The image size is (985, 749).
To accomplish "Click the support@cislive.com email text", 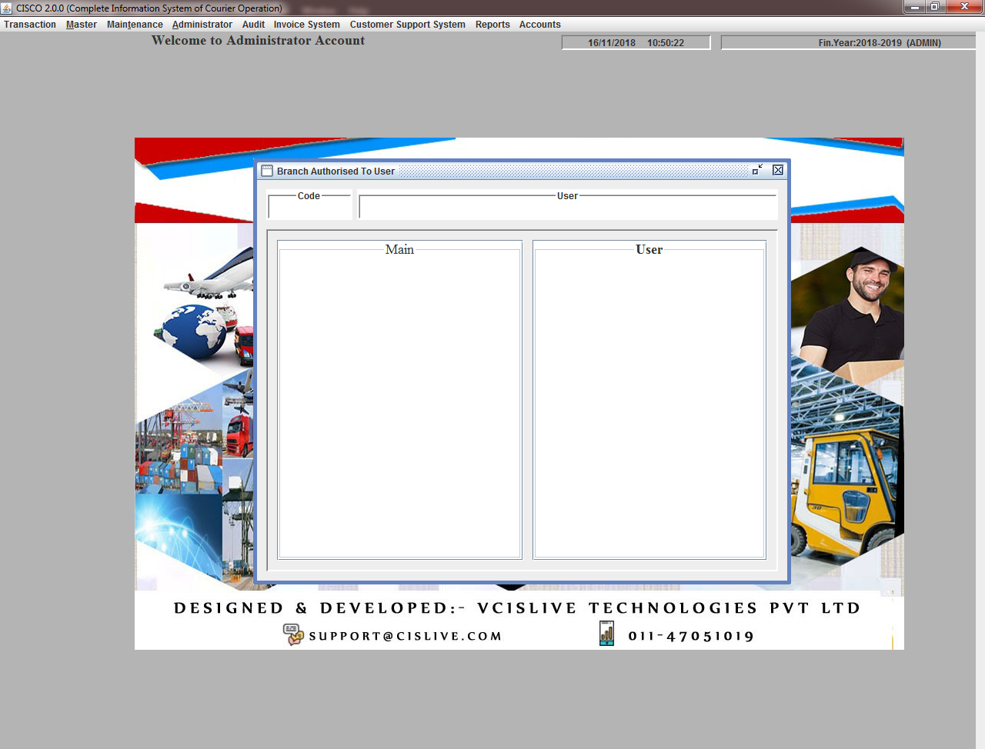I will coord(405,636).
